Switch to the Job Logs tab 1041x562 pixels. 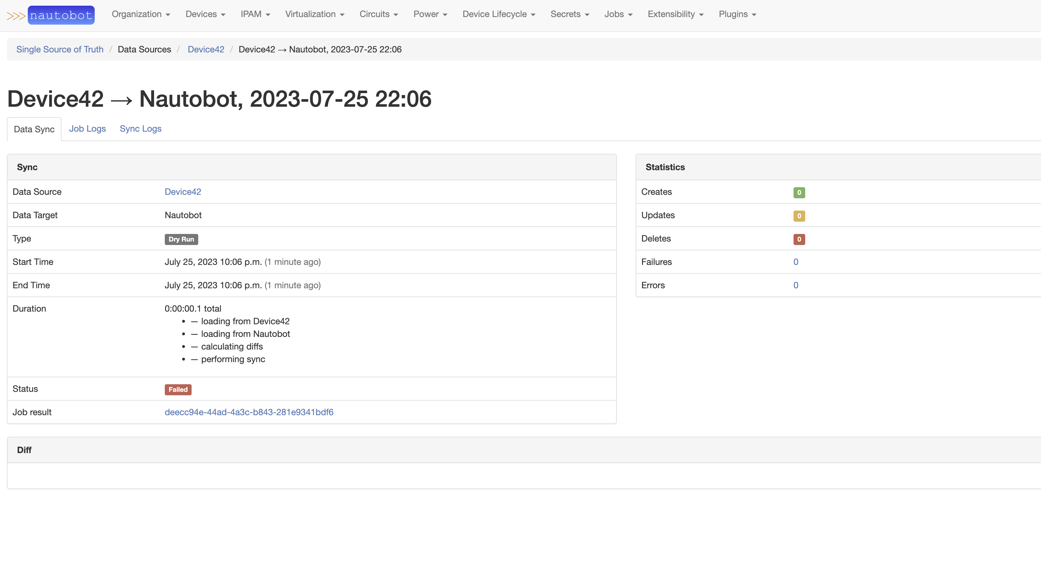pyautogui.click(x=87, y=129)
